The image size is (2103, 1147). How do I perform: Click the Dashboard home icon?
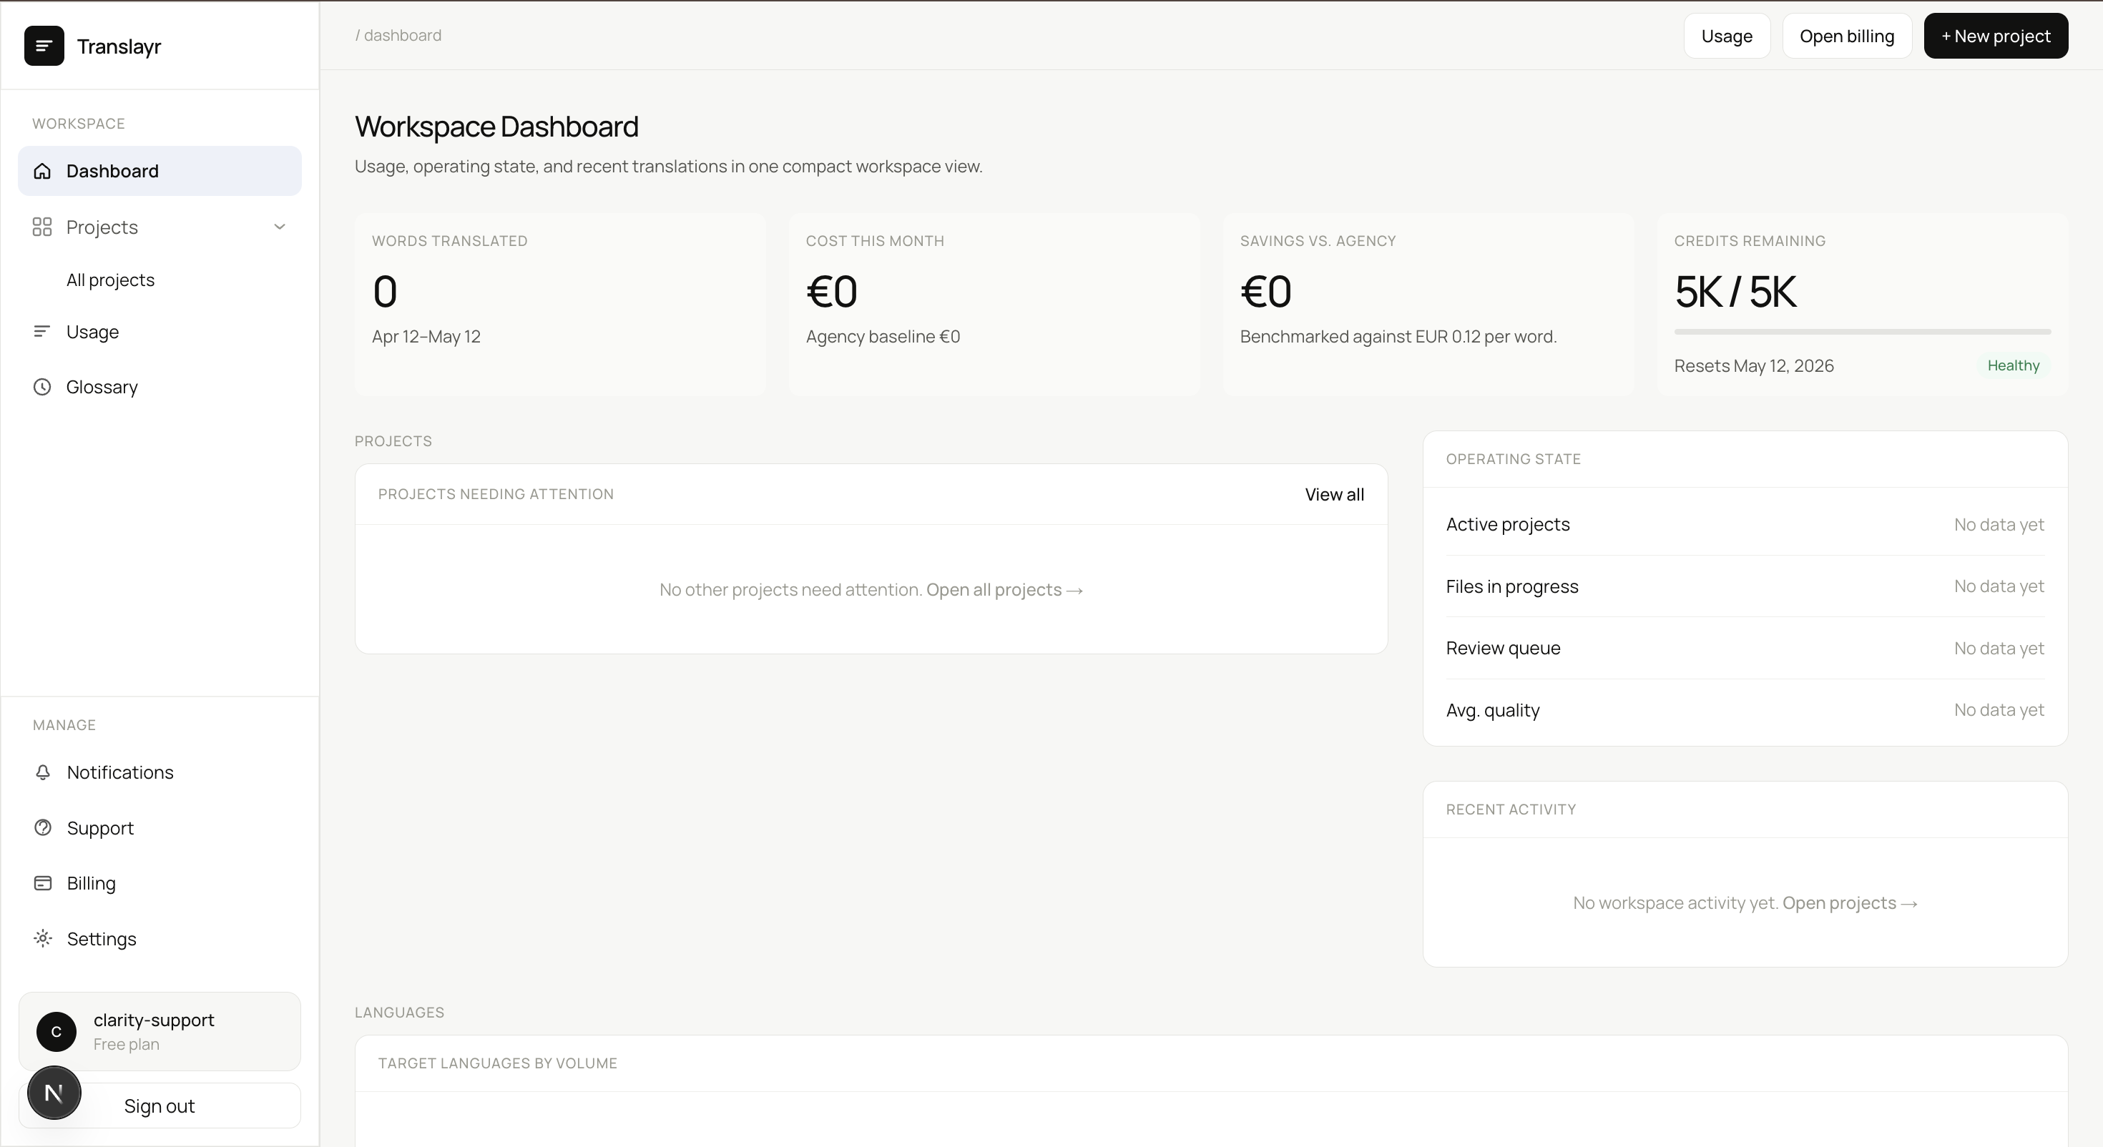pyautogui.click(x=42, y=171)
